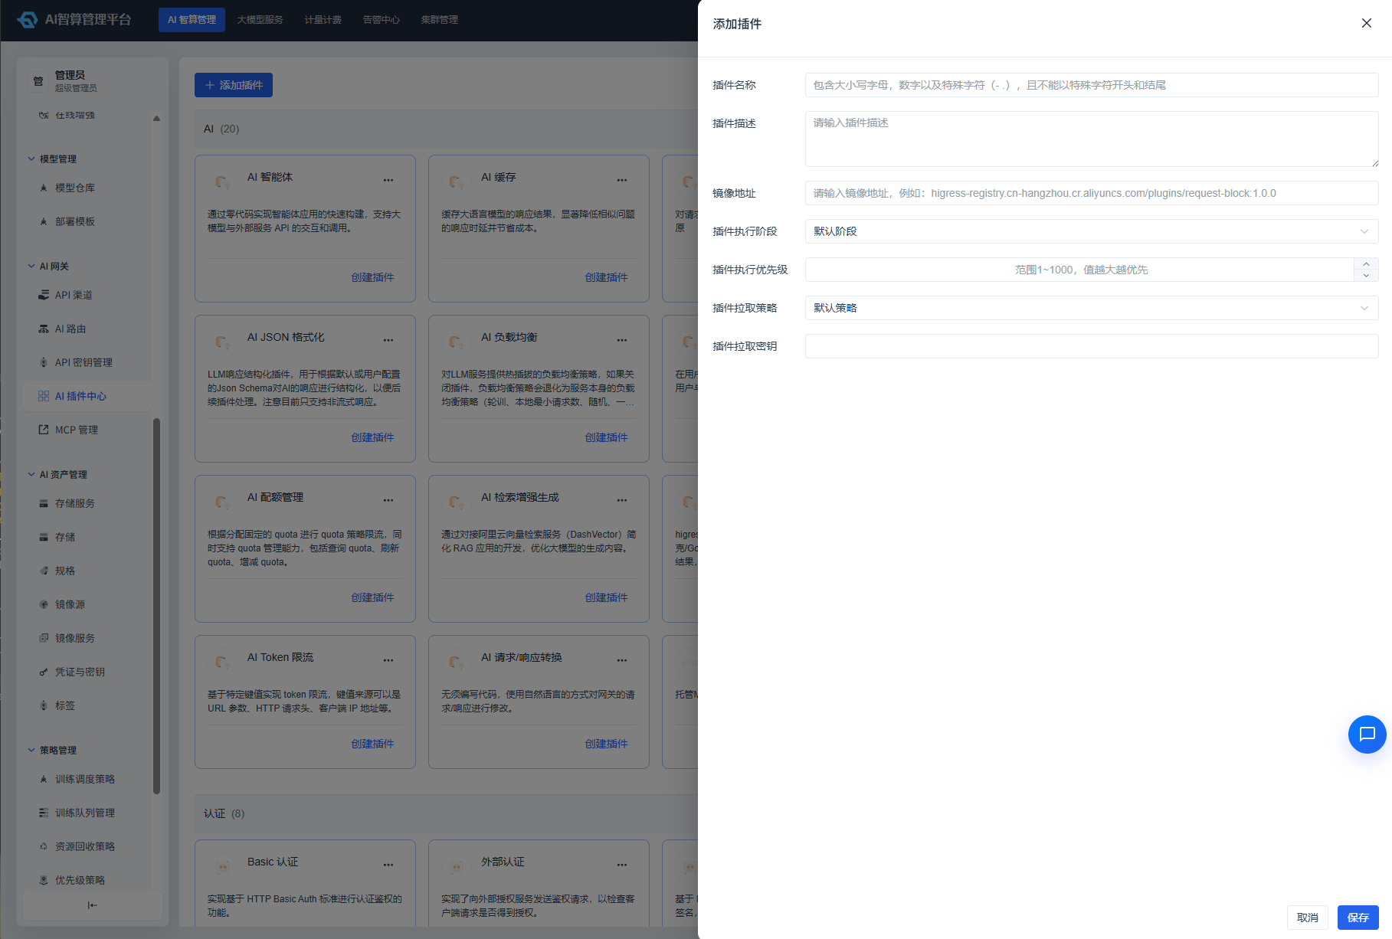Switch to the 集群管理 top tab
This screenshot has width=1392, height=939.
[x=440, y=20]
